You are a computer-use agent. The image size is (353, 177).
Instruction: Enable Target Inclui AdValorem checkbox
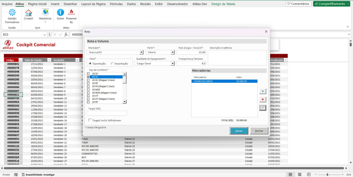(x=90, y=120)
